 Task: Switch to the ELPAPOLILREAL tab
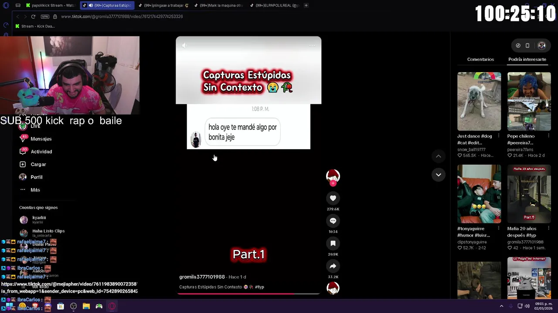[x=275, y=5]
